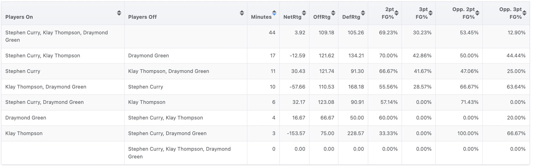Click the Opp. 2pt FG% sort arrows
540x168 pixels.
click(x=477, y=13)
